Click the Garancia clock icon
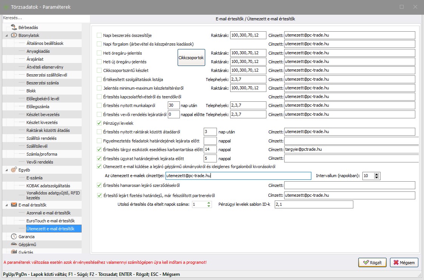The height and width of the screenshot is (280, 424). pyautogui.click(x=14, y=237)
